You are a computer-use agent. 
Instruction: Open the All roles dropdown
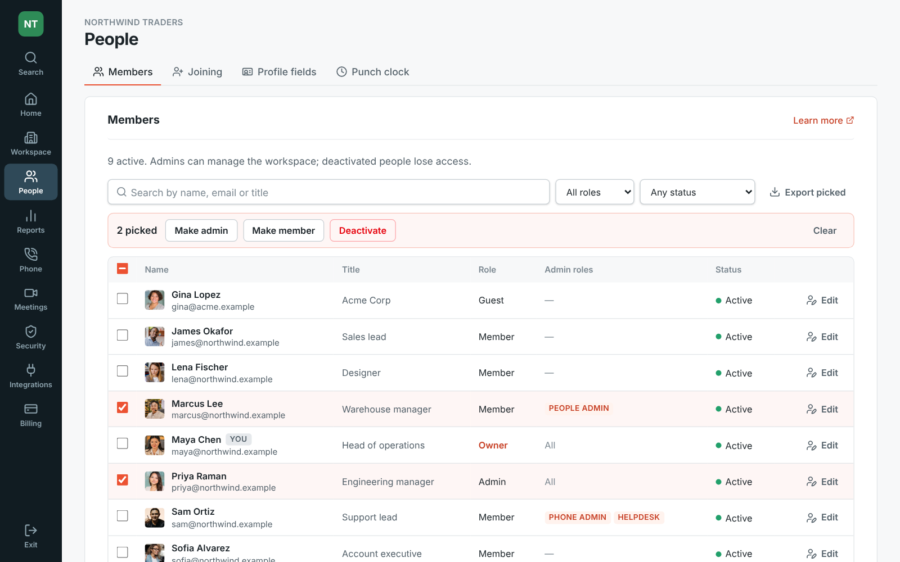pyautogui.click(x=595, y=192)
